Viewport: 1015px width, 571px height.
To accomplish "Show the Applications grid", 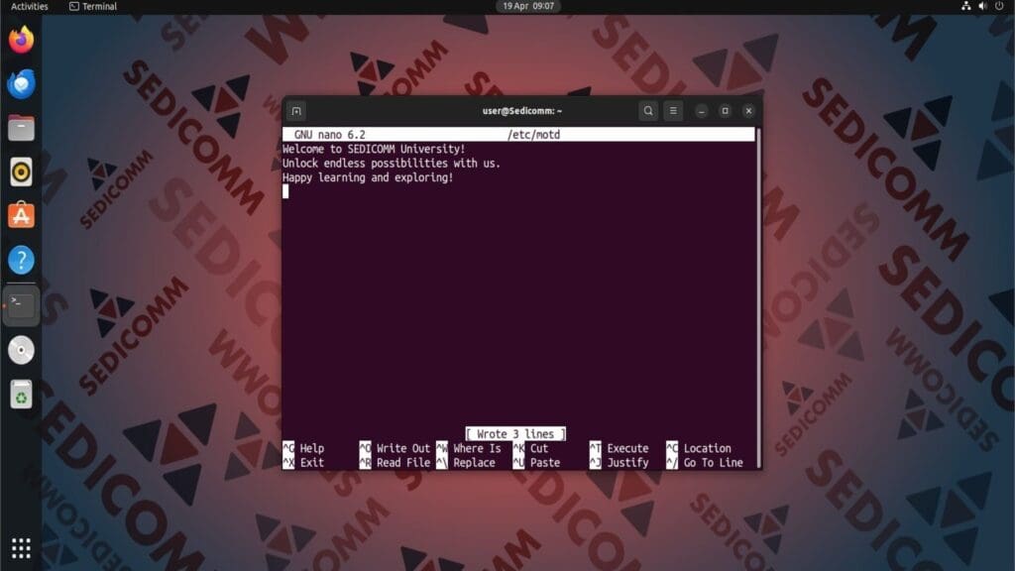I will 20,546.
